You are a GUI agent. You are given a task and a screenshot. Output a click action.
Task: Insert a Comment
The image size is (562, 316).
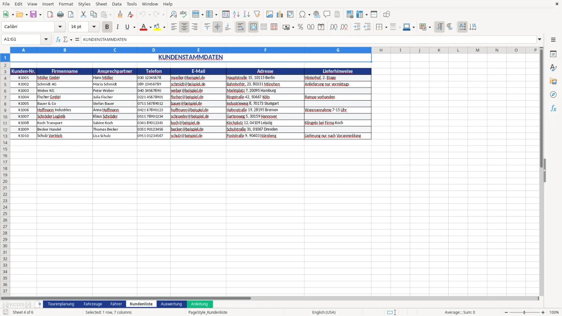(x=327, y=14)
